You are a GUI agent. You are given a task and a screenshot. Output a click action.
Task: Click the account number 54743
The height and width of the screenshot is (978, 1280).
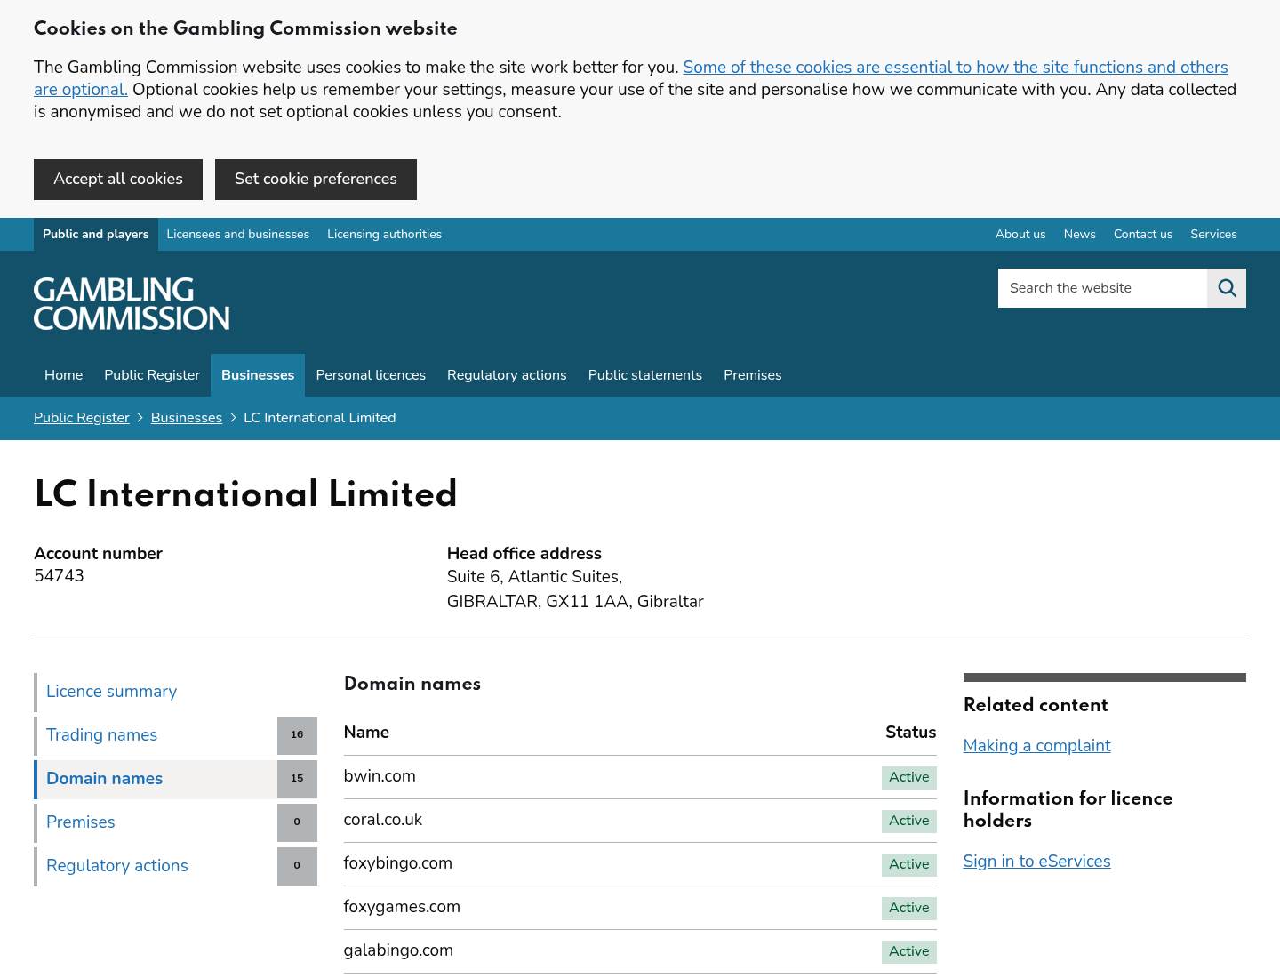click(59, 576)
